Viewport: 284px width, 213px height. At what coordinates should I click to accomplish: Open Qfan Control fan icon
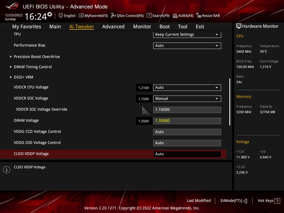point(113,16)
